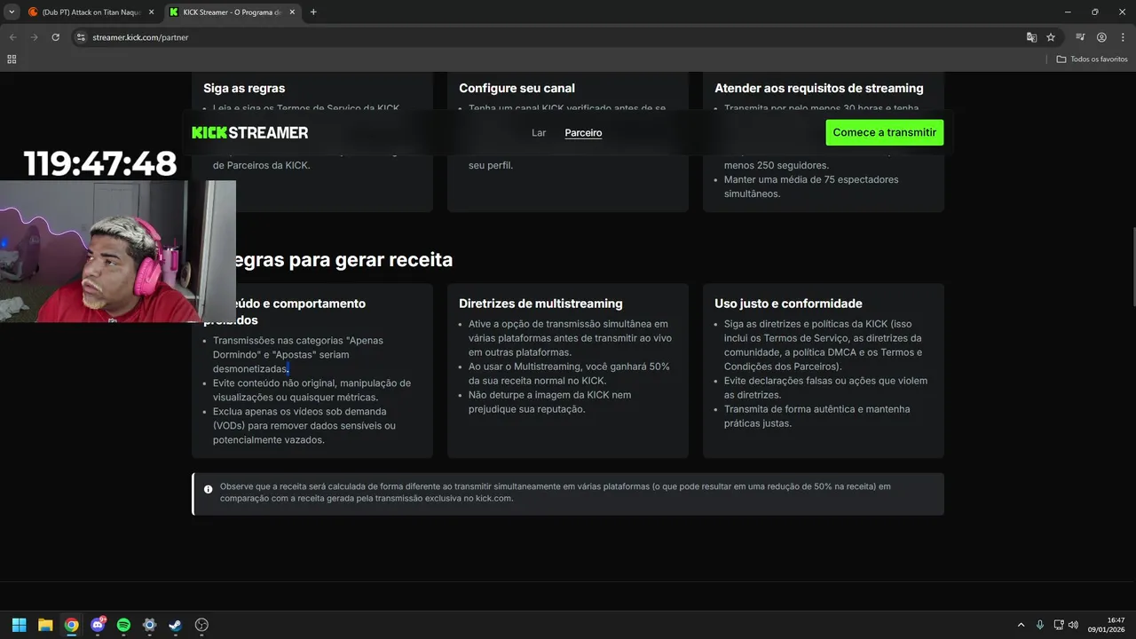
Task: Open a new browser tab
Action: pyautogui.click(x=313, y=12)
